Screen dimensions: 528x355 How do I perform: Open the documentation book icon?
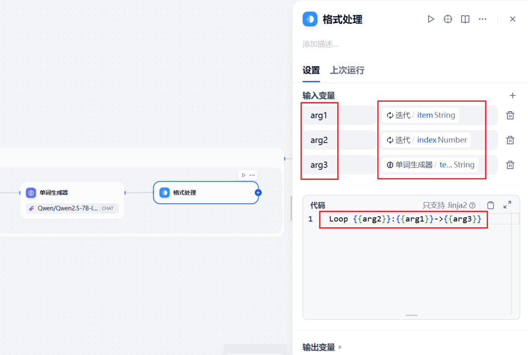pos(465,19)
